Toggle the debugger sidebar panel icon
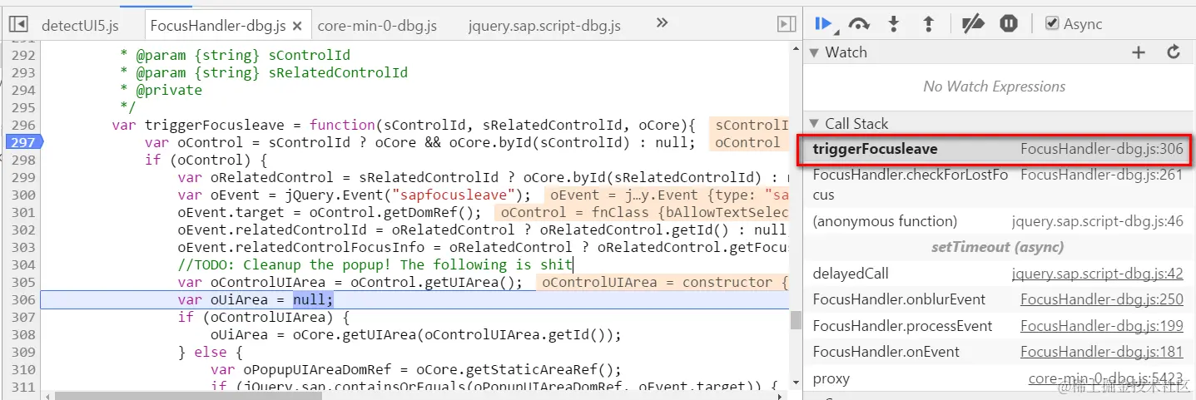 pos(786,25)
